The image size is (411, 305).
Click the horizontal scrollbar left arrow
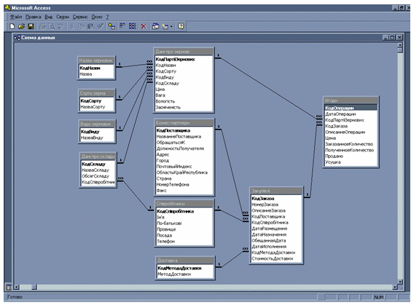click(17, 288)
